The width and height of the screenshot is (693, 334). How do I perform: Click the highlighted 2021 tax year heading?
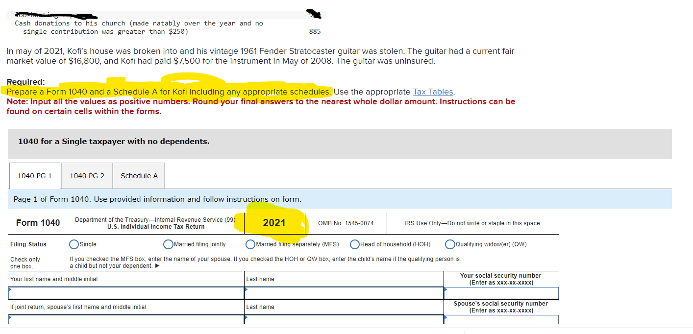click(x=274, y=222)
